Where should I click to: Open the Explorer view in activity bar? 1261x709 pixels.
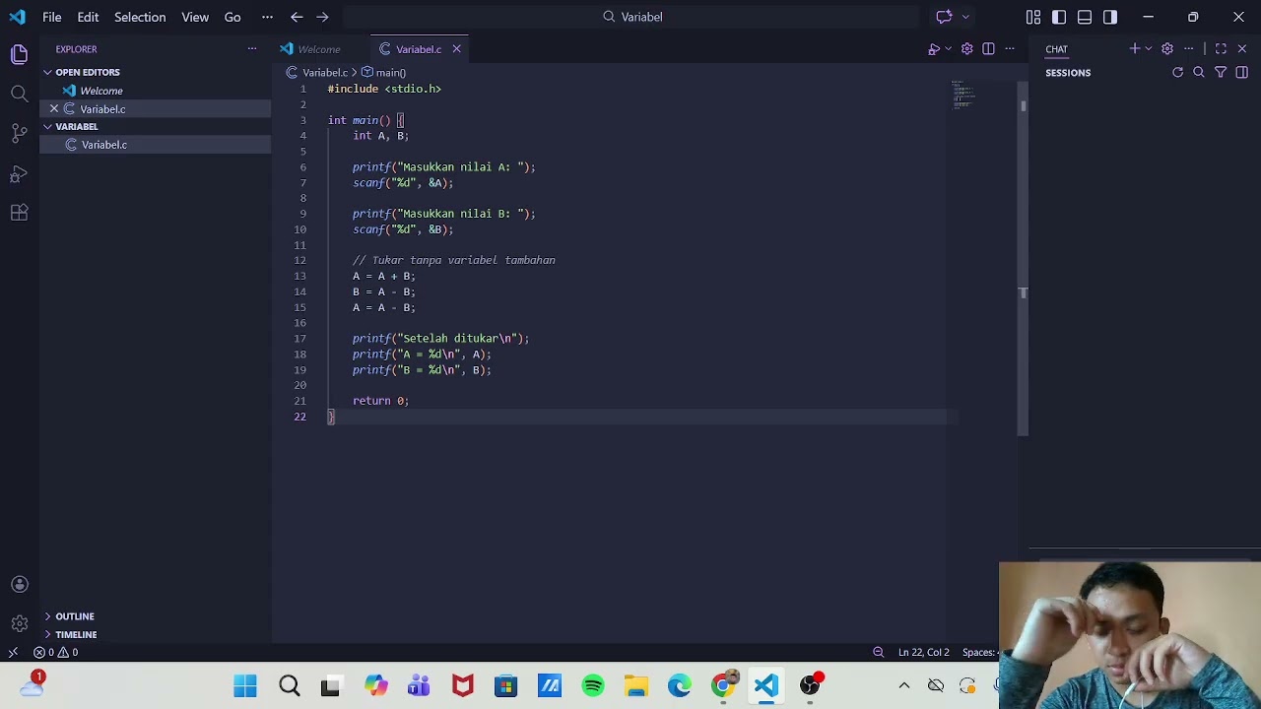click(x=20, y=54)
